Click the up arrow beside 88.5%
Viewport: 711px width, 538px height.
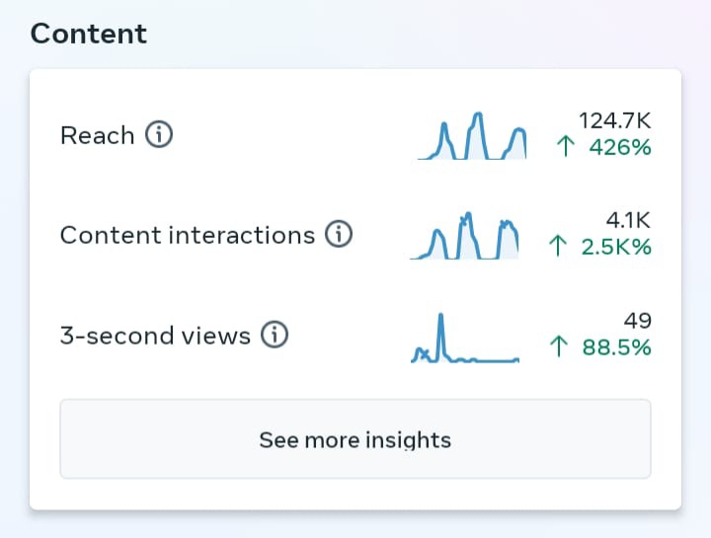(560, 347)
